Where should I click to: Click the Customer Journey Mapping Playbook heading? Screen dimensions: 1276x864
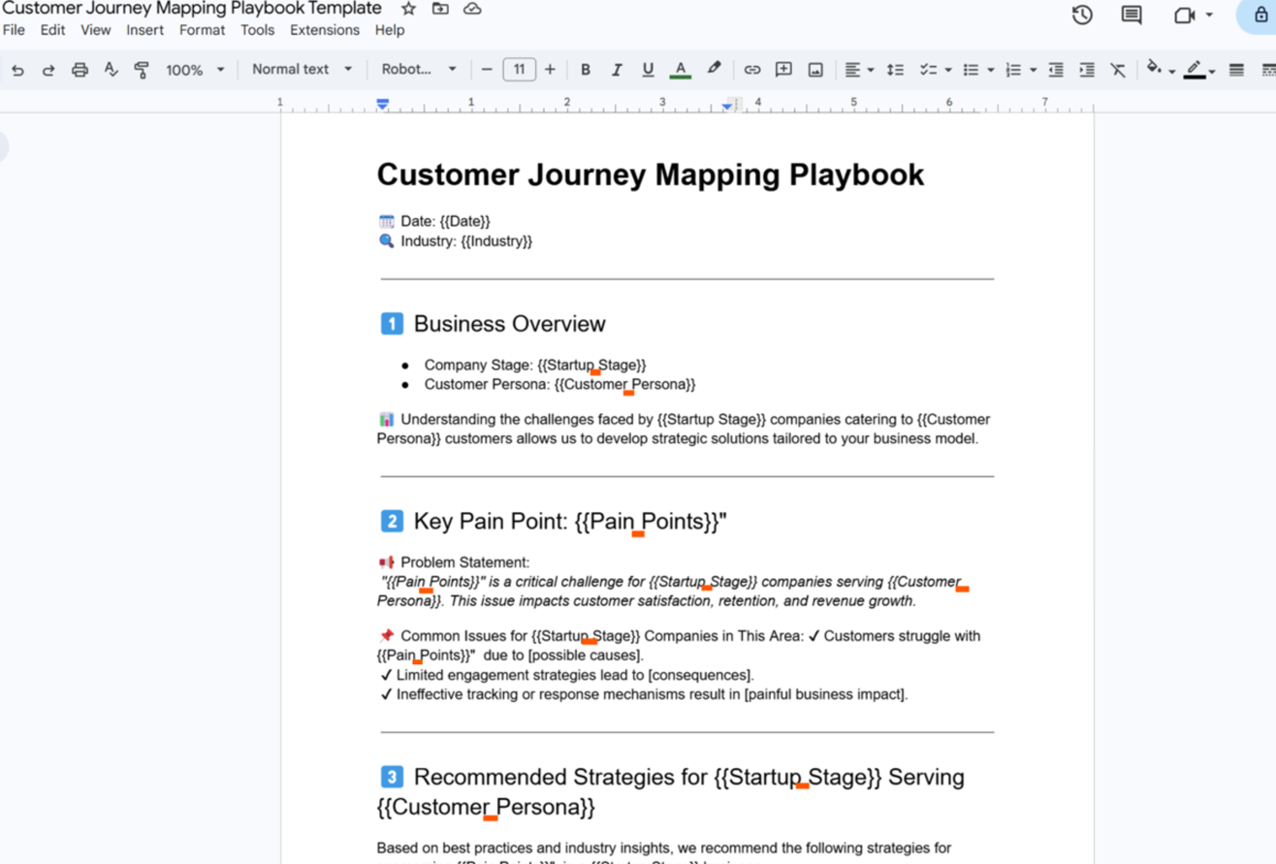coord(651,175)
